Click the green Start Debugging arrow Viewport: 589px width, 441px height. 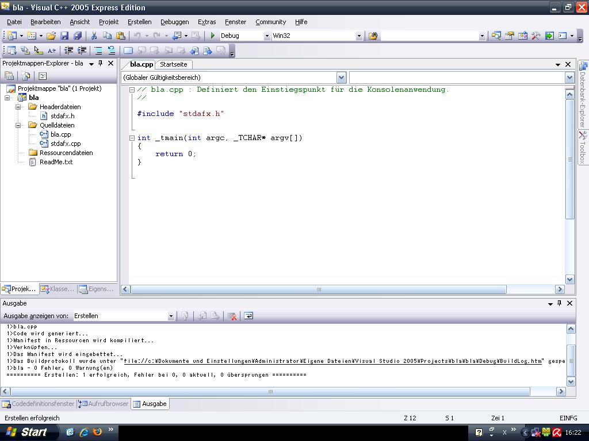(x=213, y=36)
